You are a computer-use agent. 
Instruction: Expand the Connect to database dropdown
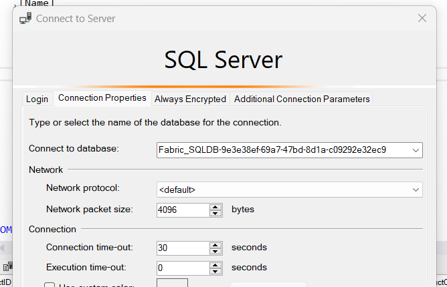[x=416, y=150]
